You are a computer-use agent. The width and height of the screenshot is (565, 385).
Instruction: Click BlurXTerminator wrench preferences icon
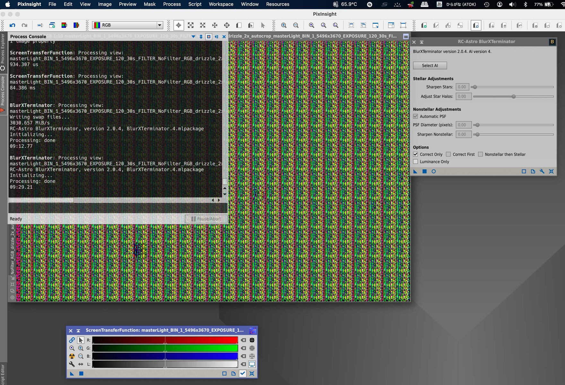542,171
